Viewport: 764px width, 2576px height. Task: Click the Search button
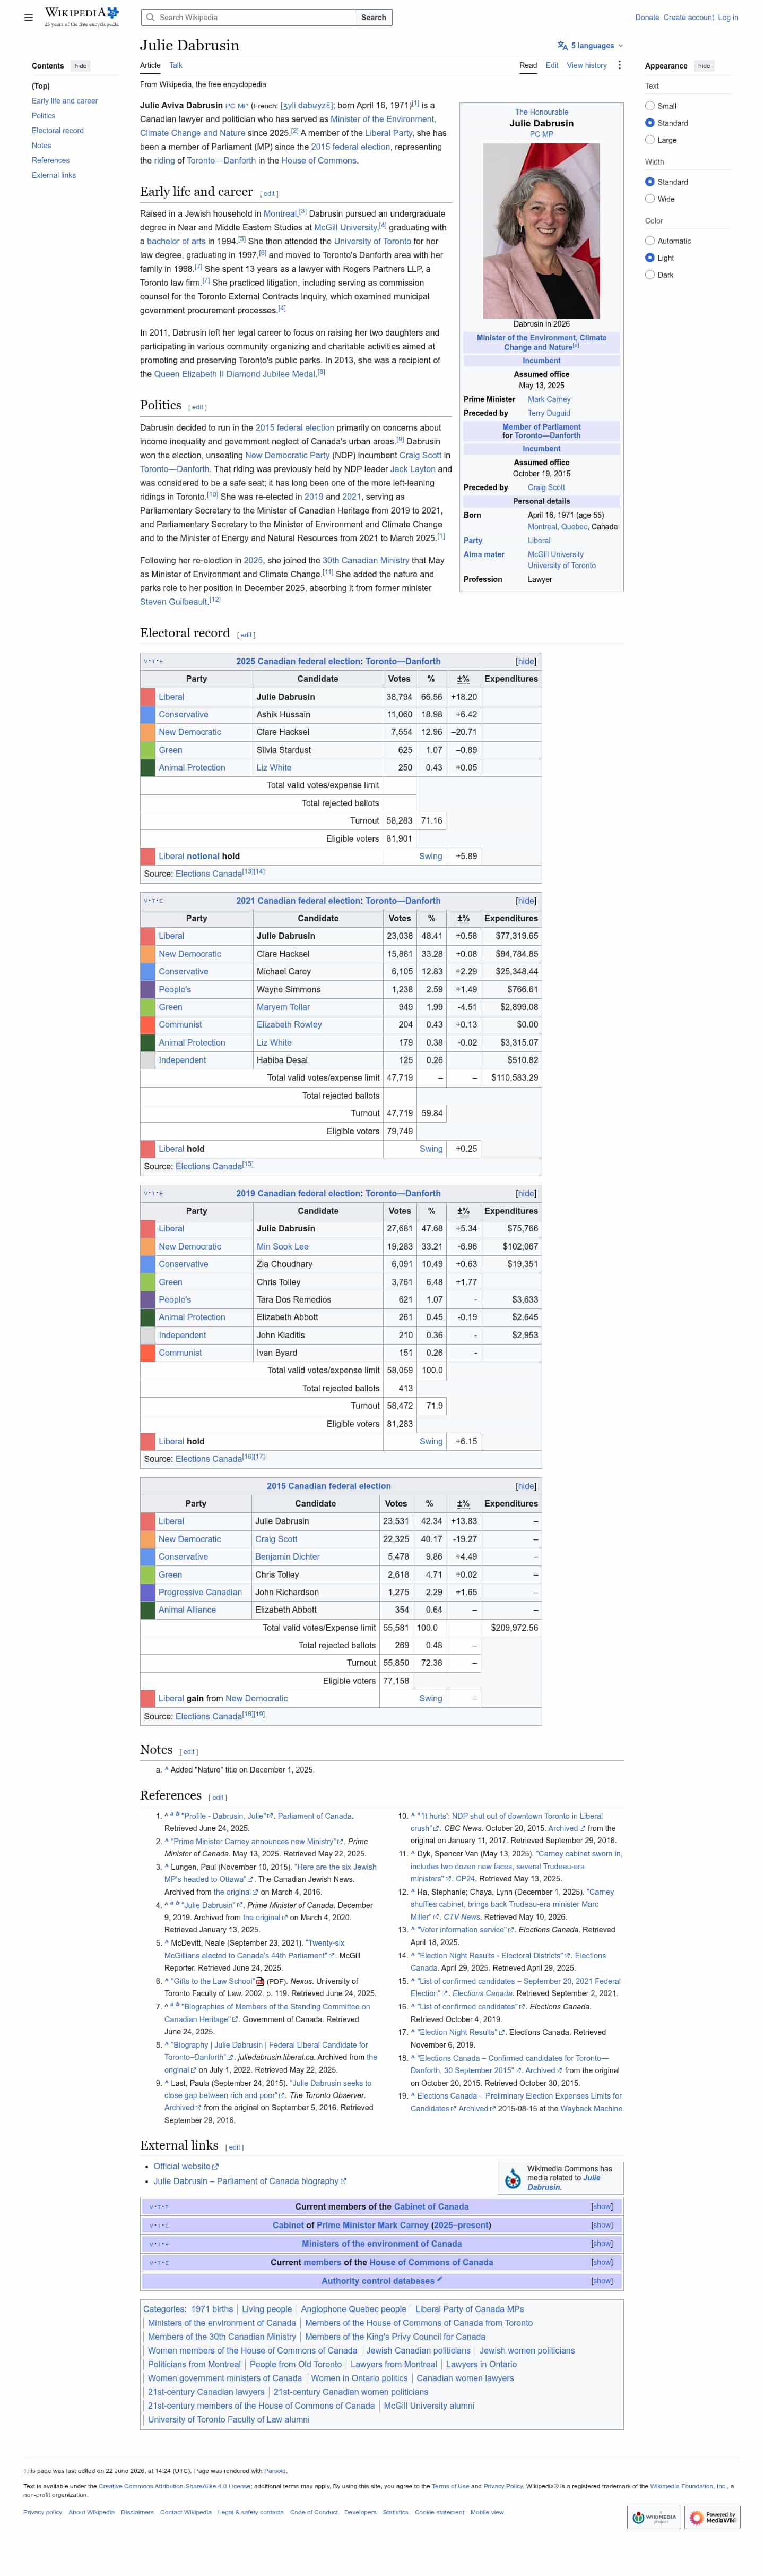coord(374,18)
